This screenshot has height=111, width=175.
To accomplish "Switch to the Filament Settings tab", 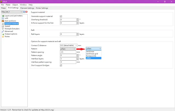I will coord(27,8).
